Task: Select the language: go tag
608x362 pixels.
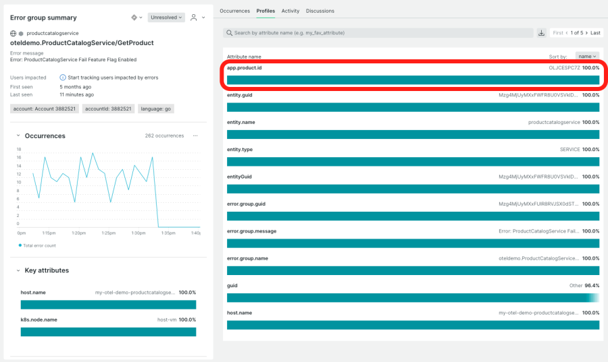Action: [x=156, y=109]
